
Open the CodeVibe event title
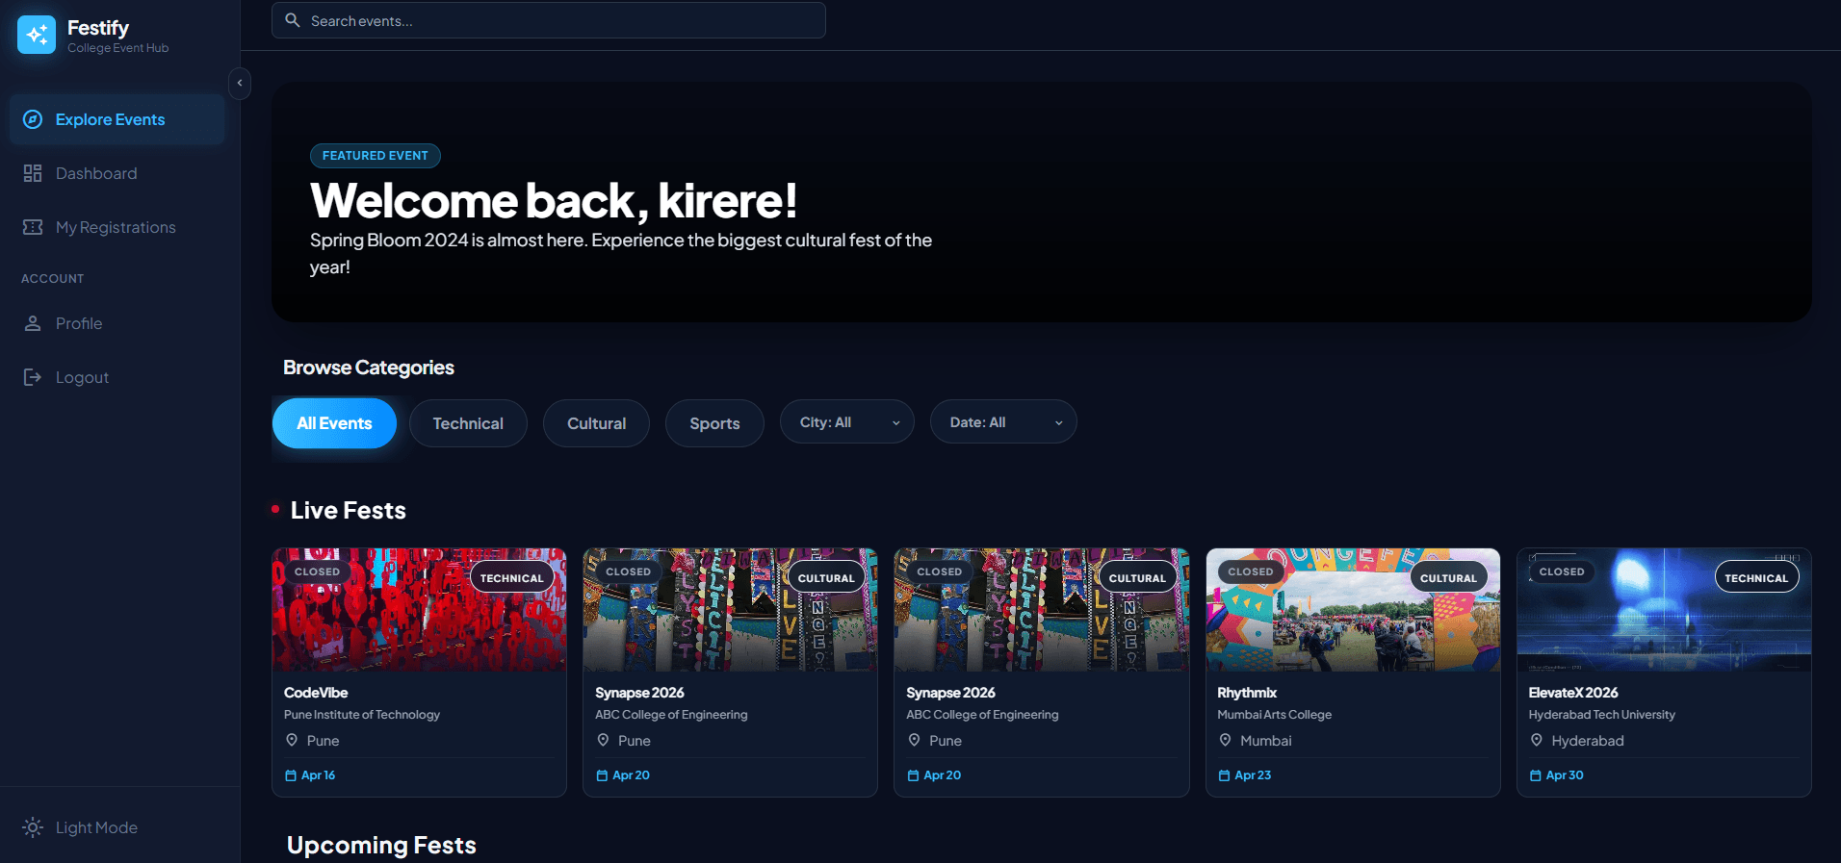(316, 693)
